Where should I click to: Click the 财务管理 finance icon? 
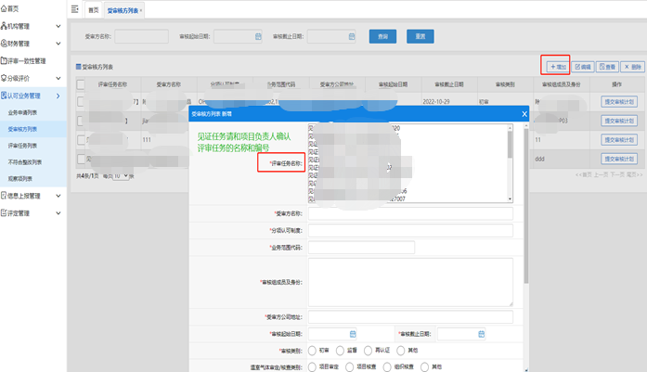coord(4,44)
